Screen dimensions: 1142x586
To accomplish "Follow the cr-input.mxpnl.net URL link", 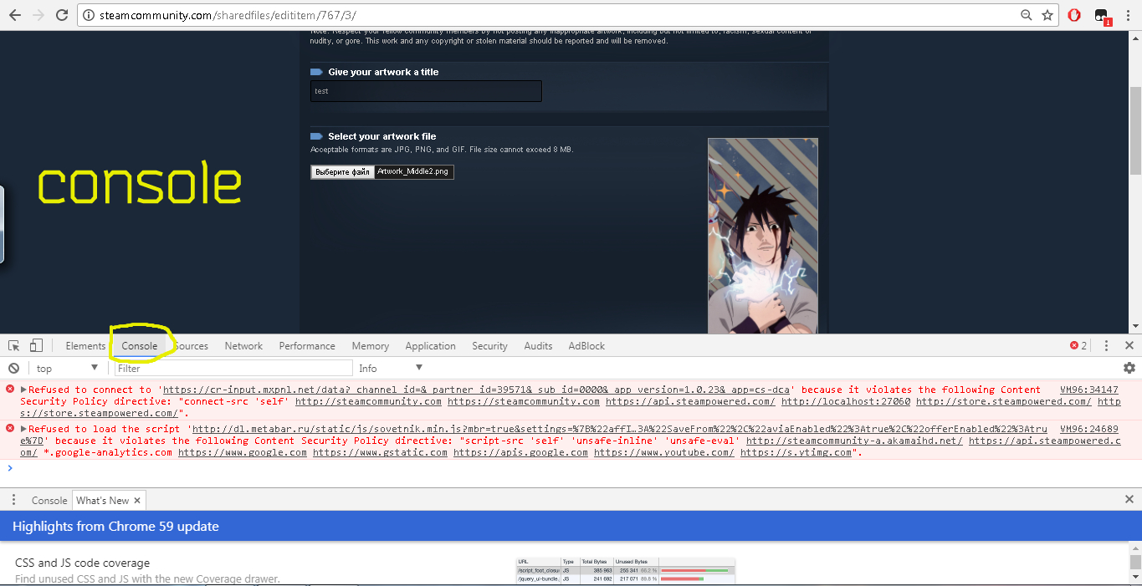I will pyautogui.click(x=478, y=390).
